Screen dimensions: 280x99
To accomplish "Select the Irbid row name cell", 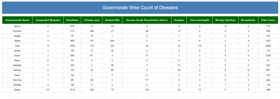I will (17, 46).
